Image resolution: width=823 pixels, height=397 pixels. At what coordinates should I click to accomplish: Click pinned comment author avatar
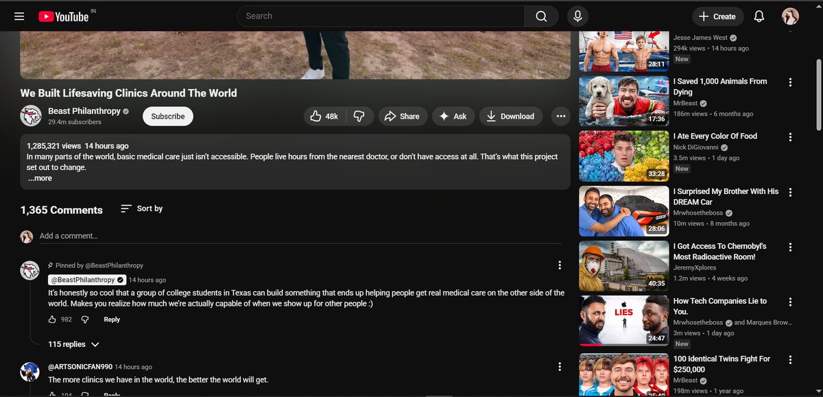pyautogui.click(x=29, y=270)
